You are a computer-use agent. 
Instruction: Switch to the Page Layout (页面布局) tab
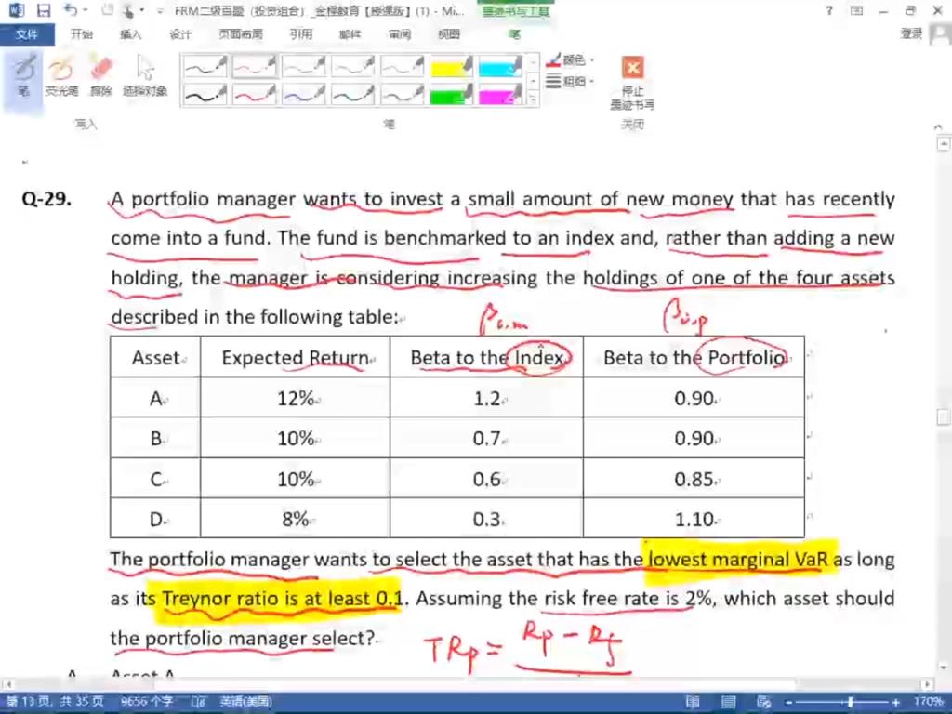point(241,34)
